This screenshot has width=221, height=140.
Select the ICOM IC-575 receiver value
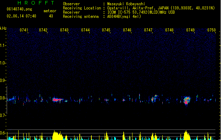[141, 12]
